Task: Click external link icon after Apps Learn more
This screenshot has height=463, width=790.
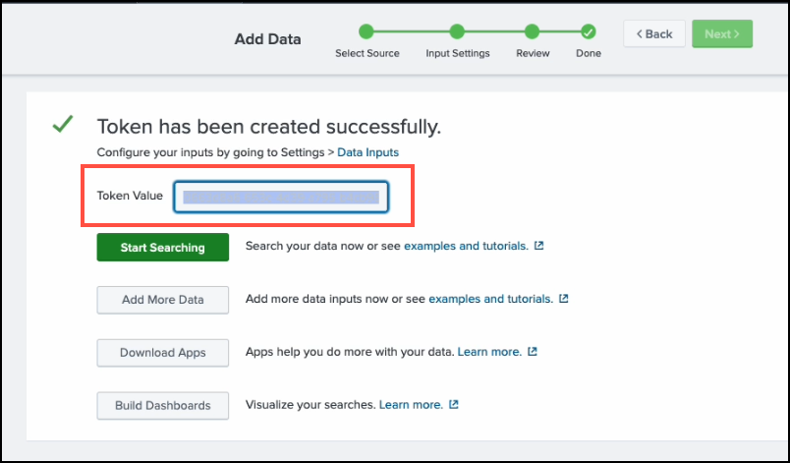Action: tap(532, 352)
